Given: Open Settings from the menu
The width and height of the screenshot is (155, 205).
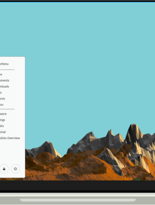Looking at the screenshot, I should point(3,120).
